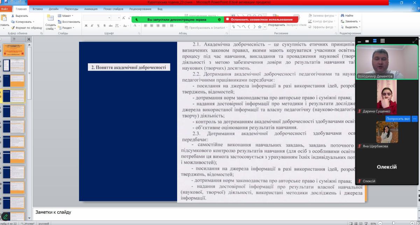Expand the Zoom video panel to fullscreen
The width and height of the screenshot is (420, 225).
coord(414,41)
